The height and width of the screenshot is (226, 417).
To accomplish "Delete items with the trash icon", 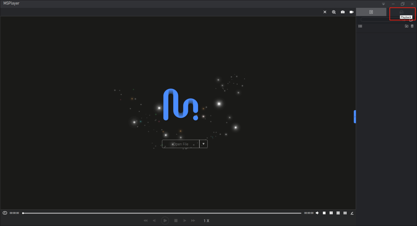I will (x=412, y=26).
